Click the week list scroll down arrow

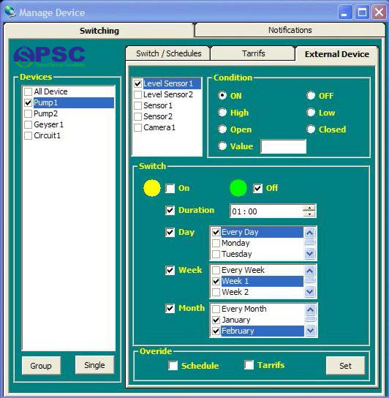(x=309, y=292)
